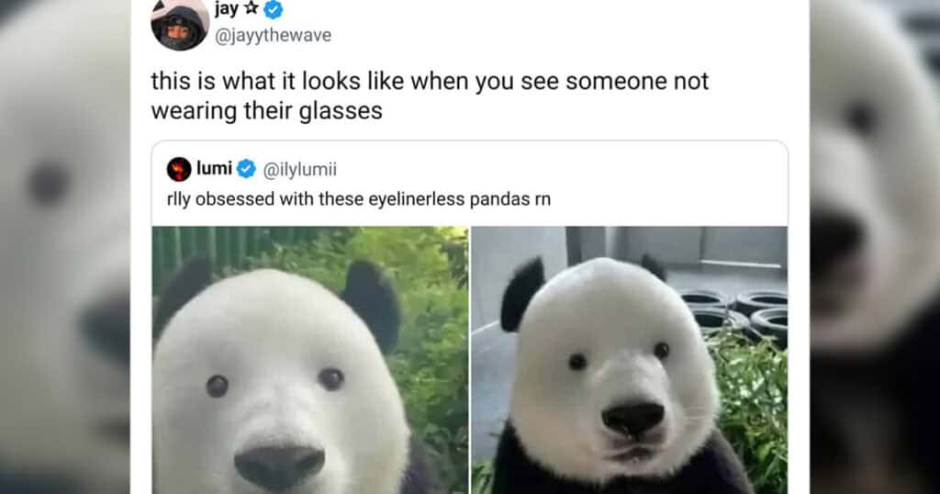
Task: Open lumi's round profile avatar
Action: [x=179, y=170]
